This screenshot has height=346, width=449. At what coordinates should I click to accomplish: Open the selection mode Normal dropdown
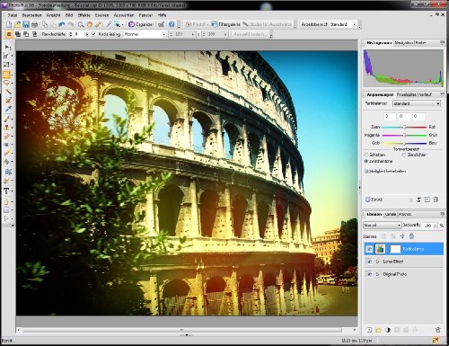[145, 34]
